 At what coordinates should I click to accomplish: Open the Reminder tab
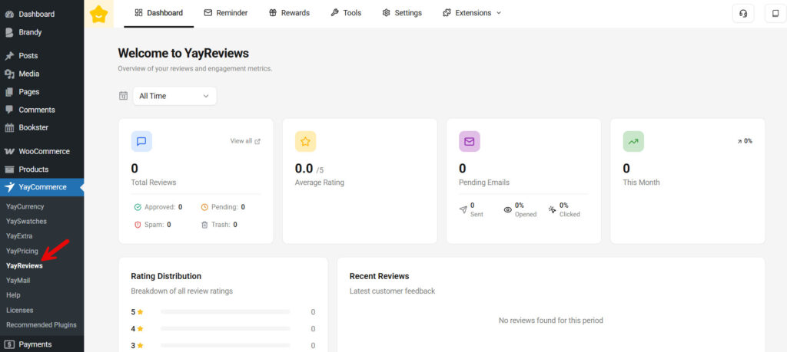click(226, 13)
